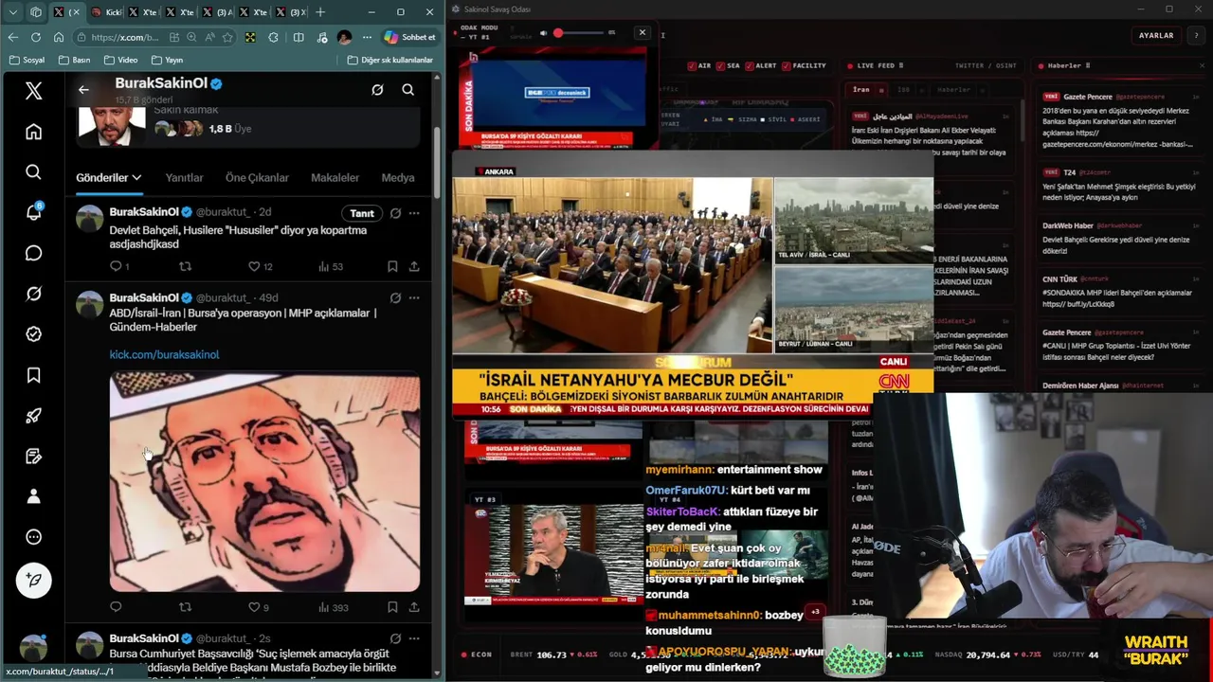Open cartoon portrait image in post
This screenshot has width=1213, height=682.
coord(264,482)
